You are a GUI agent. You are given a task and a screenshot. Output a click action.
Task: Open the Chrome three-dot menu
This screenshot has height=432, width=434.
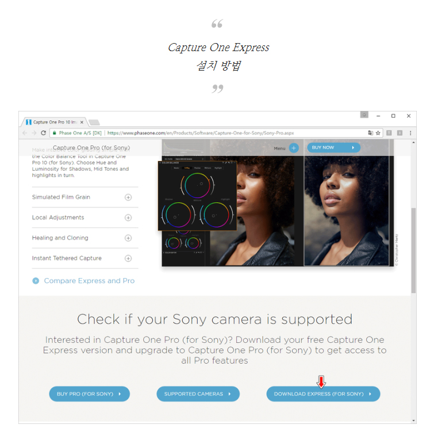tap(410, 133)
